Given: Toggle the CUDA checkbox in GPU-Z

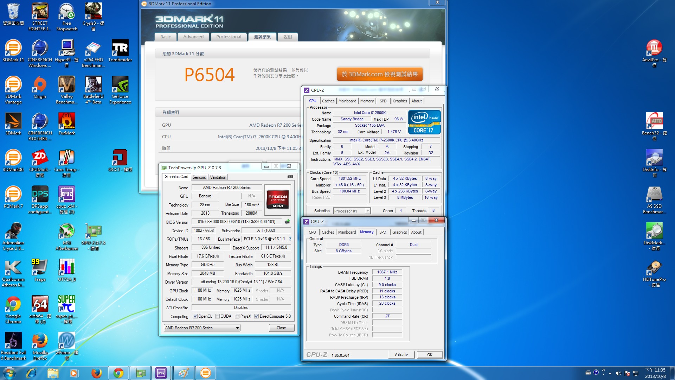Looking at the screenshot, I should (217, 316).
